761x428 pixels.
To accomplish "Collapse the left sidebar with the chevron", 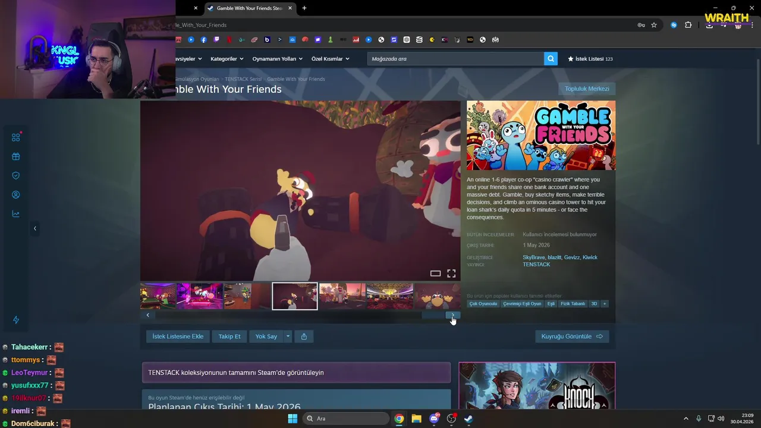I will pyautogui.click(x=34, y=228).
